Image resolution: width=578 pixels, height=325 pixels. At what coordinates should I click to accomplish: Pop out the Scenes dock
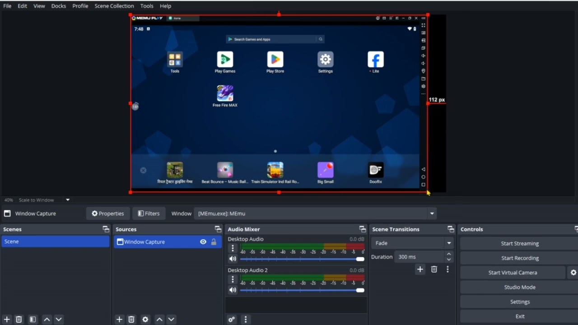[x=106, y=229]
